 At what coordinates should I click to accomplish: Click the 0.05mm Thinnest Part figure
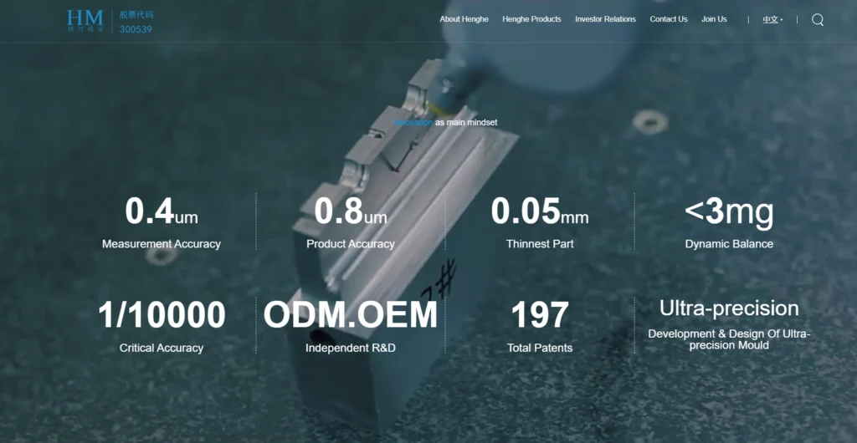coord(540,212)
